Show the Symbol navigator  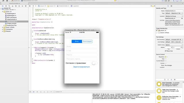[x=6, y=6]
